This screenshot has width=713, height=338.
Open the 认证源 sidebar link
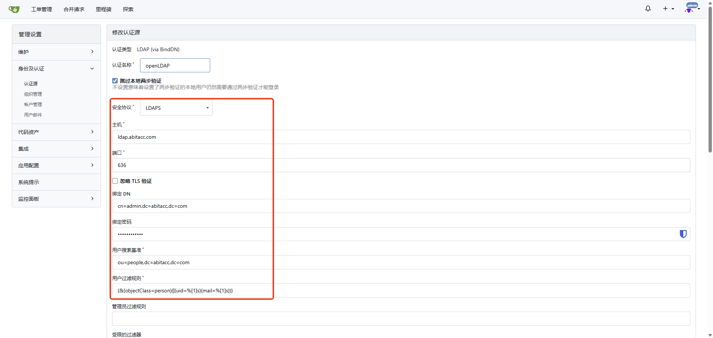31,84
